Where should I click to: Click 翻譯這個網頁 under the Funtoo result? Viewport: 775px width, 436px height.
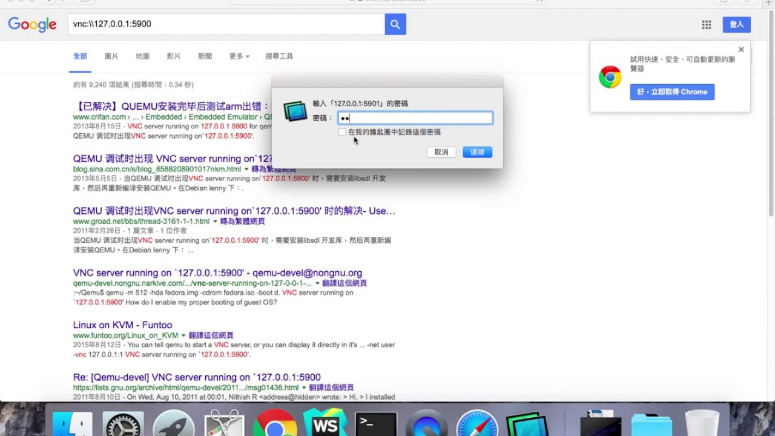(211, 335)
